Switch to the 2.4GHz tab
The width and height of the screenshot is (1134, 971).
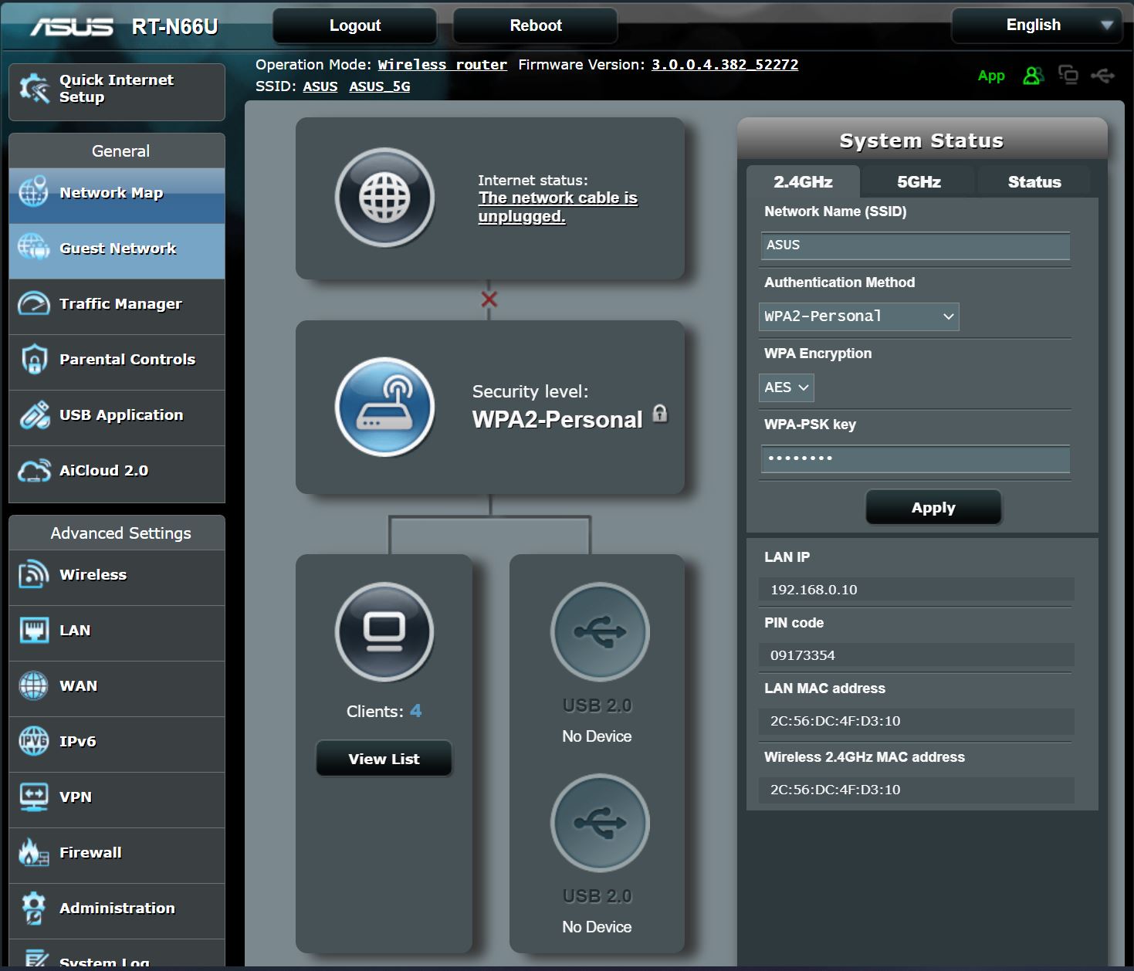803,182
